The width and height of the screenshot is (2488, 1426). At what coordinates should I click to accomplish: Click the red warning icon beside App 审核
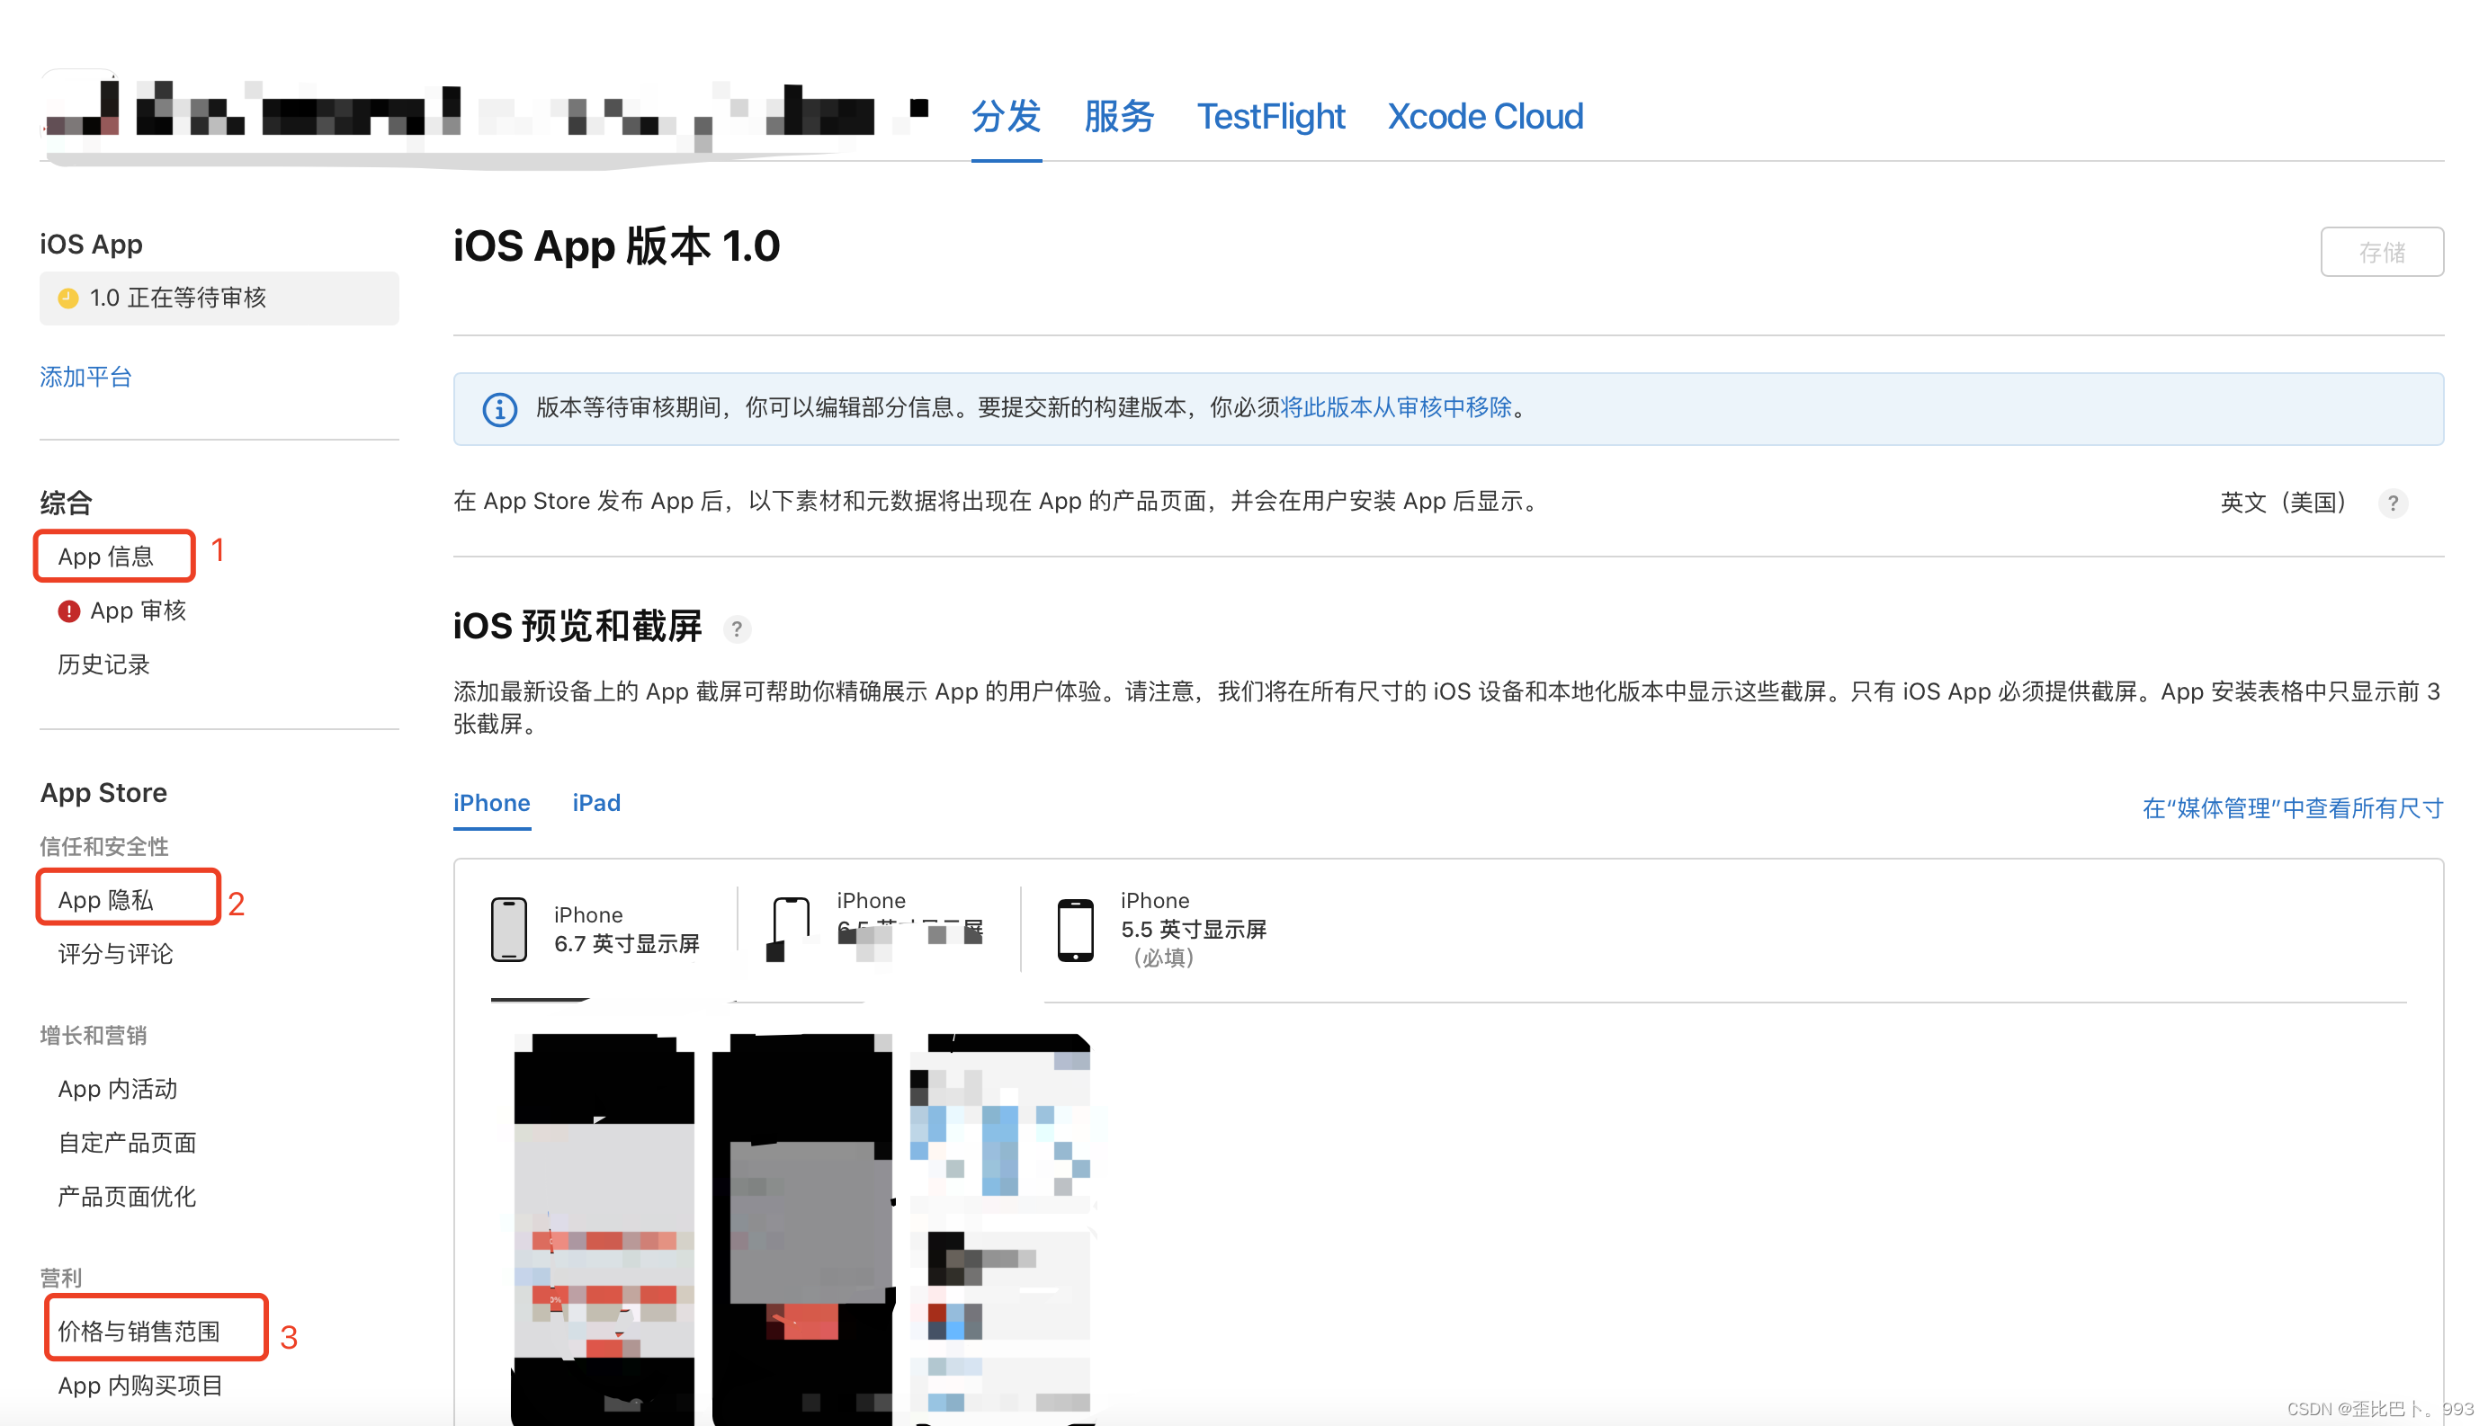tap(68, 611)
